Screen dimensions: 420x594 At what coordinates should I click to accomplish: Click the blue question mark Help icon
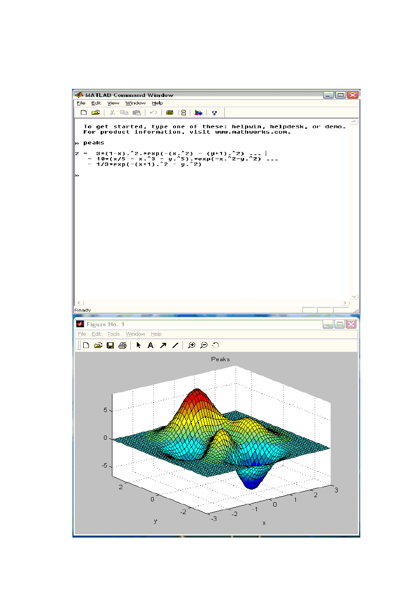(x=214, y=113)
